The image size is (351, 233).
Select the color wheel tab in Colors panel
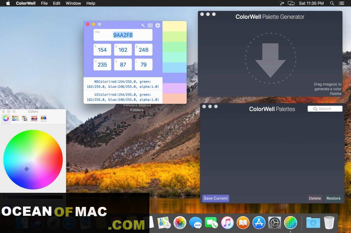6,118
